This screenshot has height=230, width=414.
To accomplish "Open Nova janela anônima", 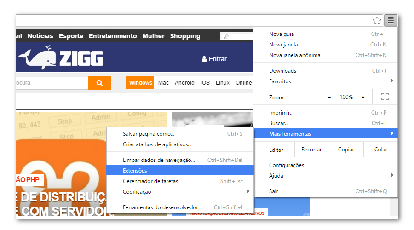I will 325,55.
